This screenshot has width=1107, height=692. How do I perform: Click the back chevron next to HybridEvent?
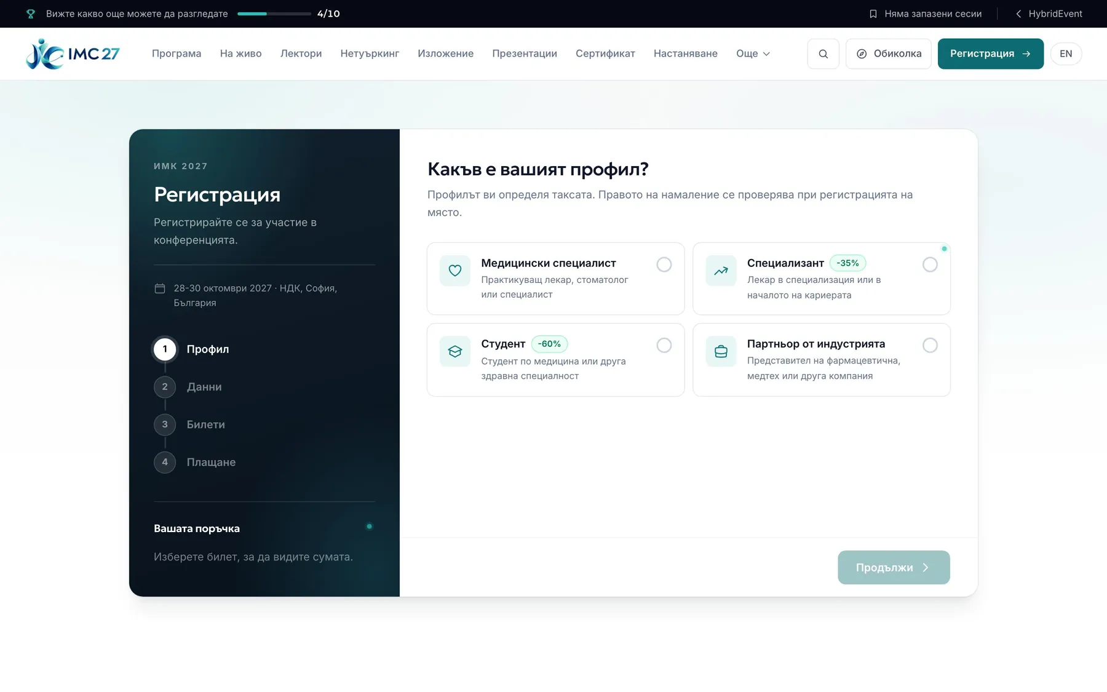pyautogui.click(x=1018, y=14)
